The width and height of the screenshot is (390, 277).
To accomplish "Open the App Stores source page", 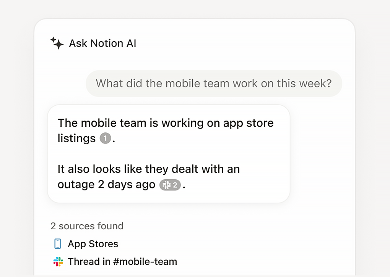I will tap(93, 243).
